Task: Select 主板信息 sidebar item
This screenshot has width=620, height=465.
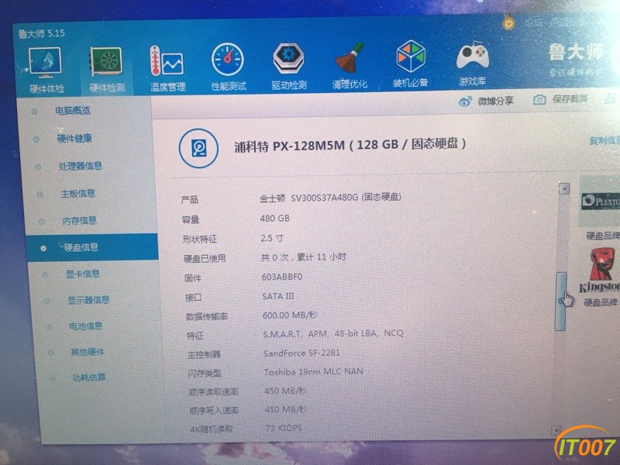Action: (x=77, y=193)
